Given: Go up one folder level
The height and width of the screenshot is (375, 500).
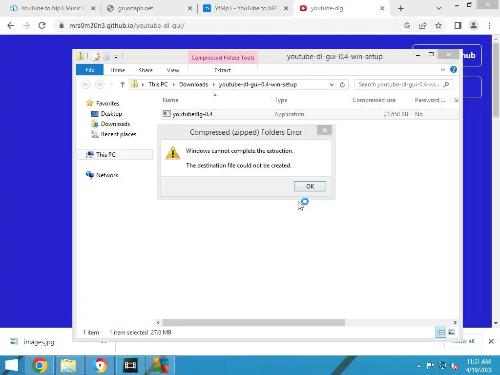Looking at the screenshot, I should point(122,84).
